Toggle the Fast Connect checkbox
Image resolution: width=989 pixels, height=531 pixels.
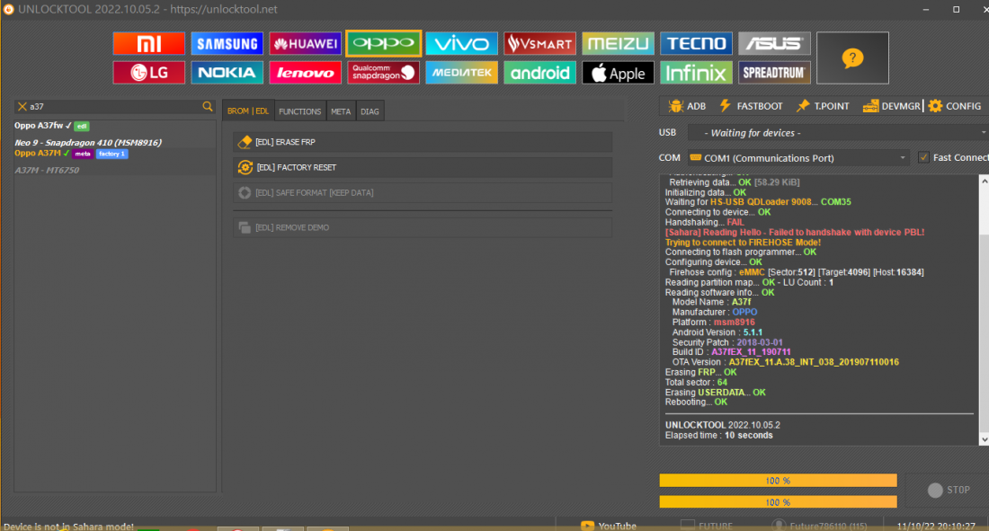click(x=923, y=157)
